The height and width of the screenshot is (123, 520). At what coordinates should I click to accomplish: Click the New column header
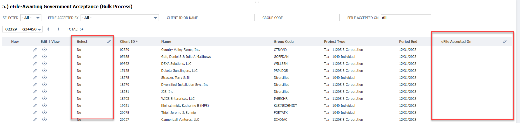click(15, 41)
